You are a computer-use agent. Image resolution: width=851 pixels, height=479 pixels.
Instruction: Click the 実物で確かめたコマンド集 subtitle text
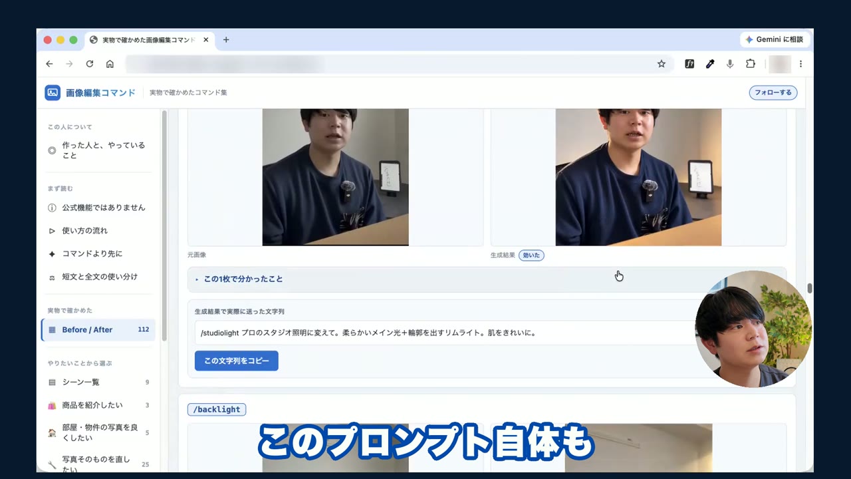tap(188, 93)
